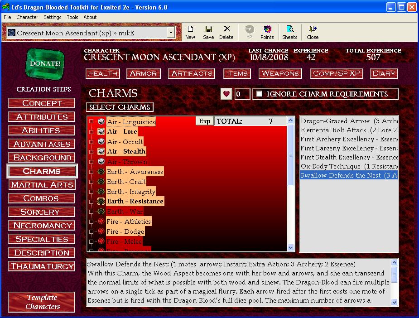Click the Armor button
The image size is (419, 318).
(x=144, y=73)
